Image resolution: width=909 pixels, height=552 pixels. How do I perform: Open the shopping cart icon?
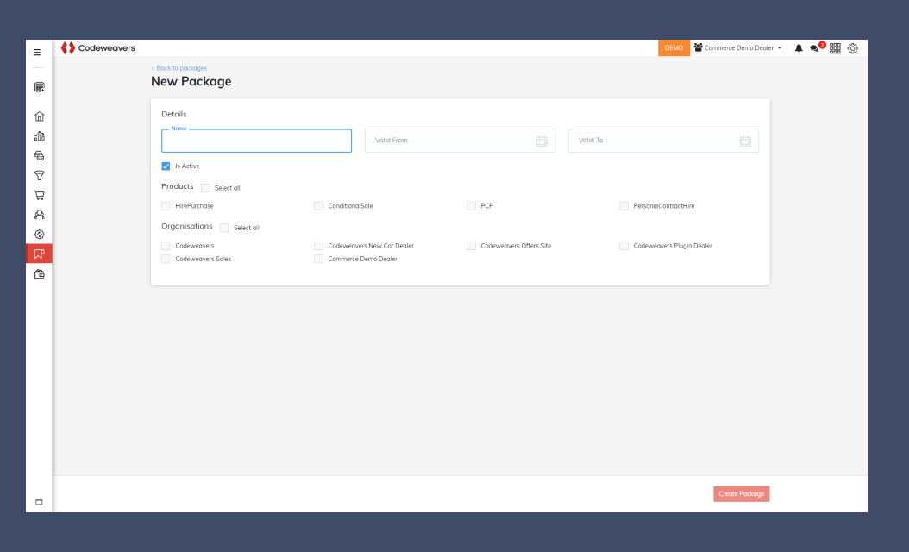coord(40,196)
